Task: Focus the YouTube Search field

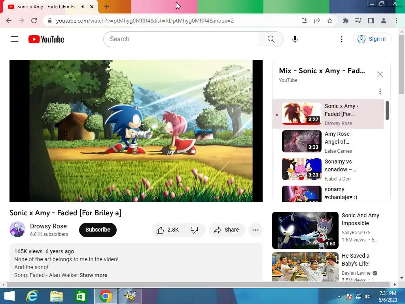Action: coord(181,39)
